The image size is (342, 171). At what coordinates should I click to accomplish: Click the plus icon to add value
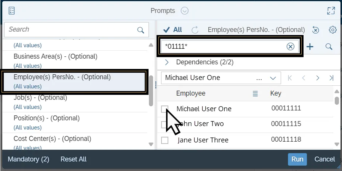pyautogui.click(x=310, y=46)
